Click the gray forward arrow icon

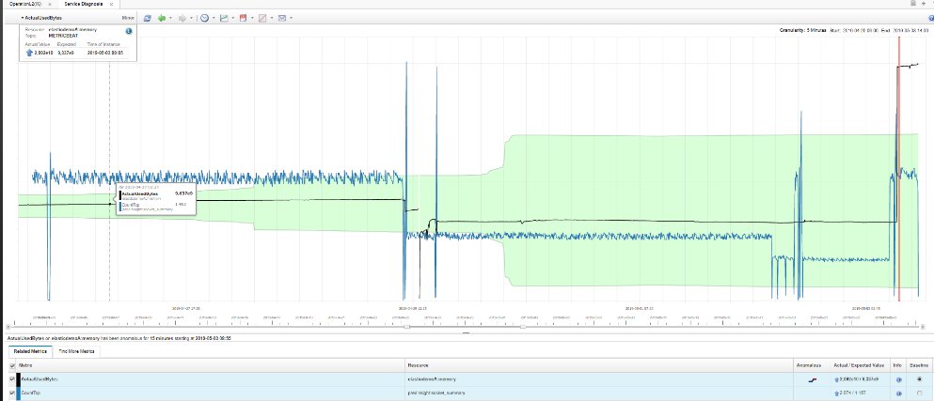(x=181, y=18)
